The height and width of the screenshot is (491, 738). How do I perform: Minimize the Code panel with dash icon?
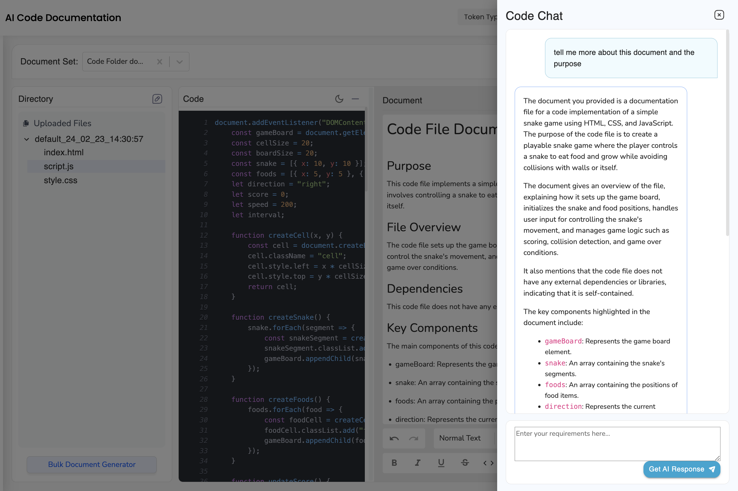355,99
